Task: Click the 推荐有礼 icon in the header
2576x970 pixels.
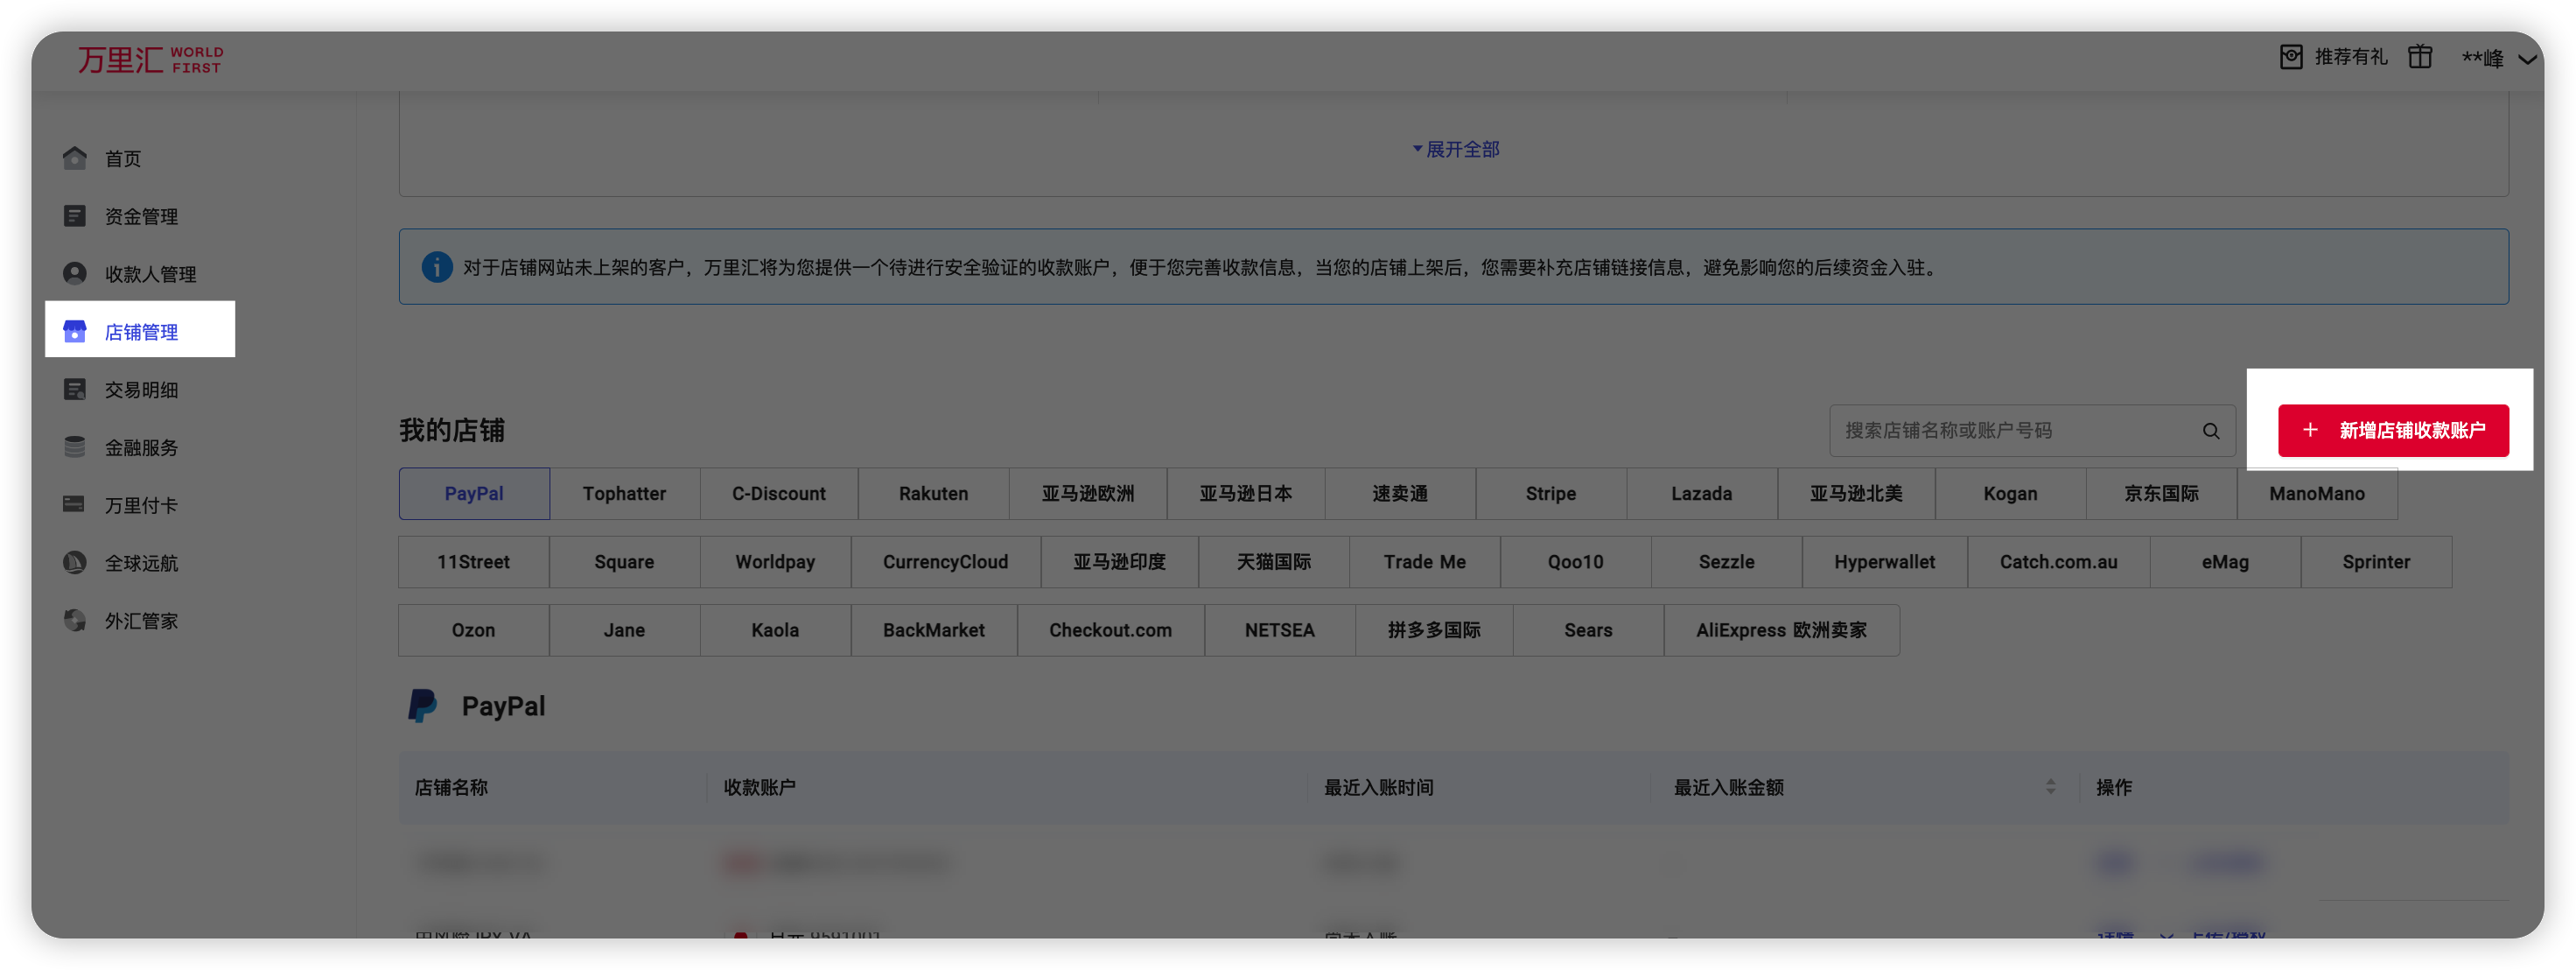Action: pyautogui.click(x=2290, y=57)
